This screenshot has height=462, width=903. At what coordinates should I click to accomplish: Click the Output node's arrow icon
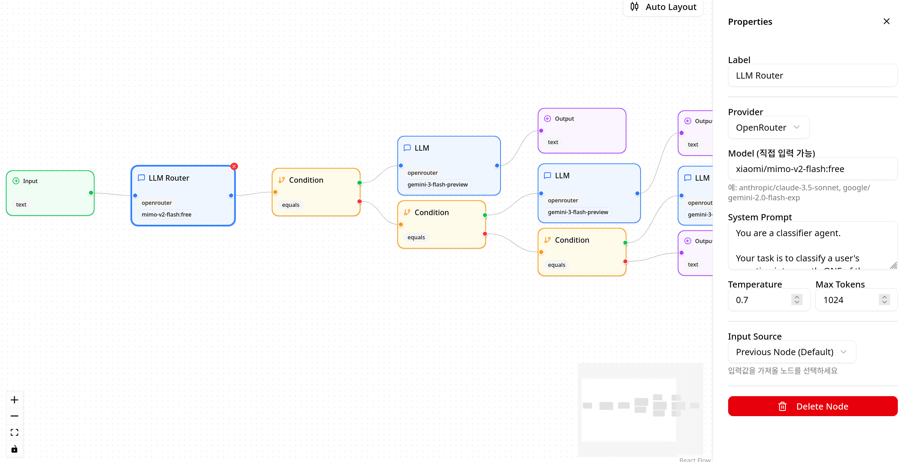tap(547, 118)
